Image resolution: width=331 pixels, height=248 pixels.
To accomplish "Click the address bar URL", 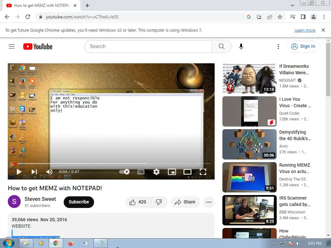I will coord(82,17).
